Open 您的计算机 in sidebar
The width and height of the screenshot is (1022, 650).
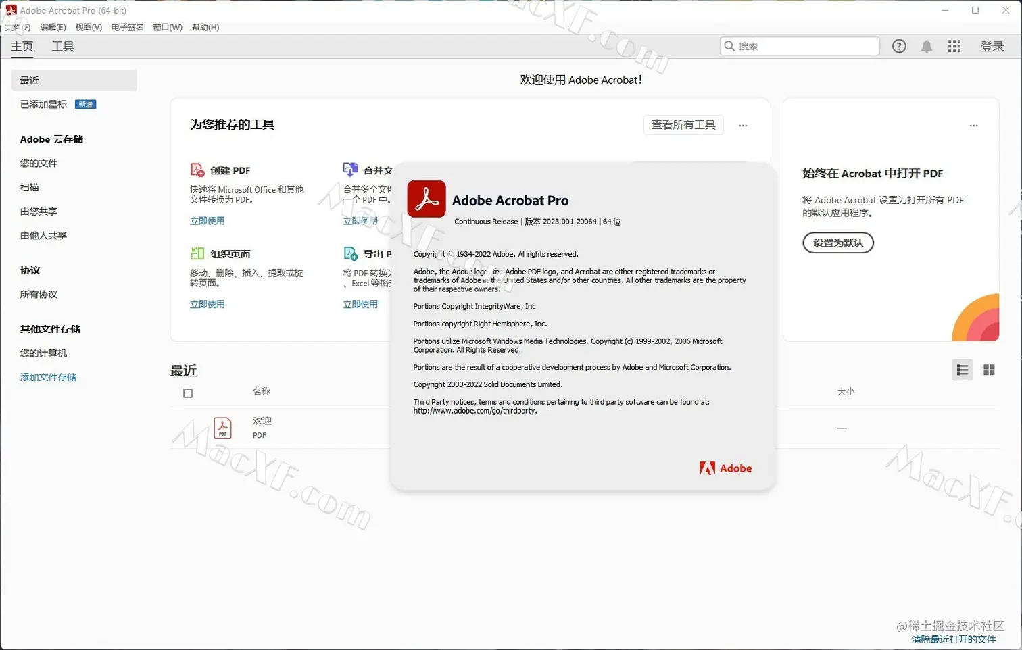[43, 353]
